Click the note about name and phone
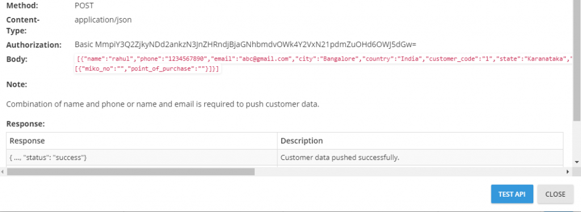 [163, 104]
